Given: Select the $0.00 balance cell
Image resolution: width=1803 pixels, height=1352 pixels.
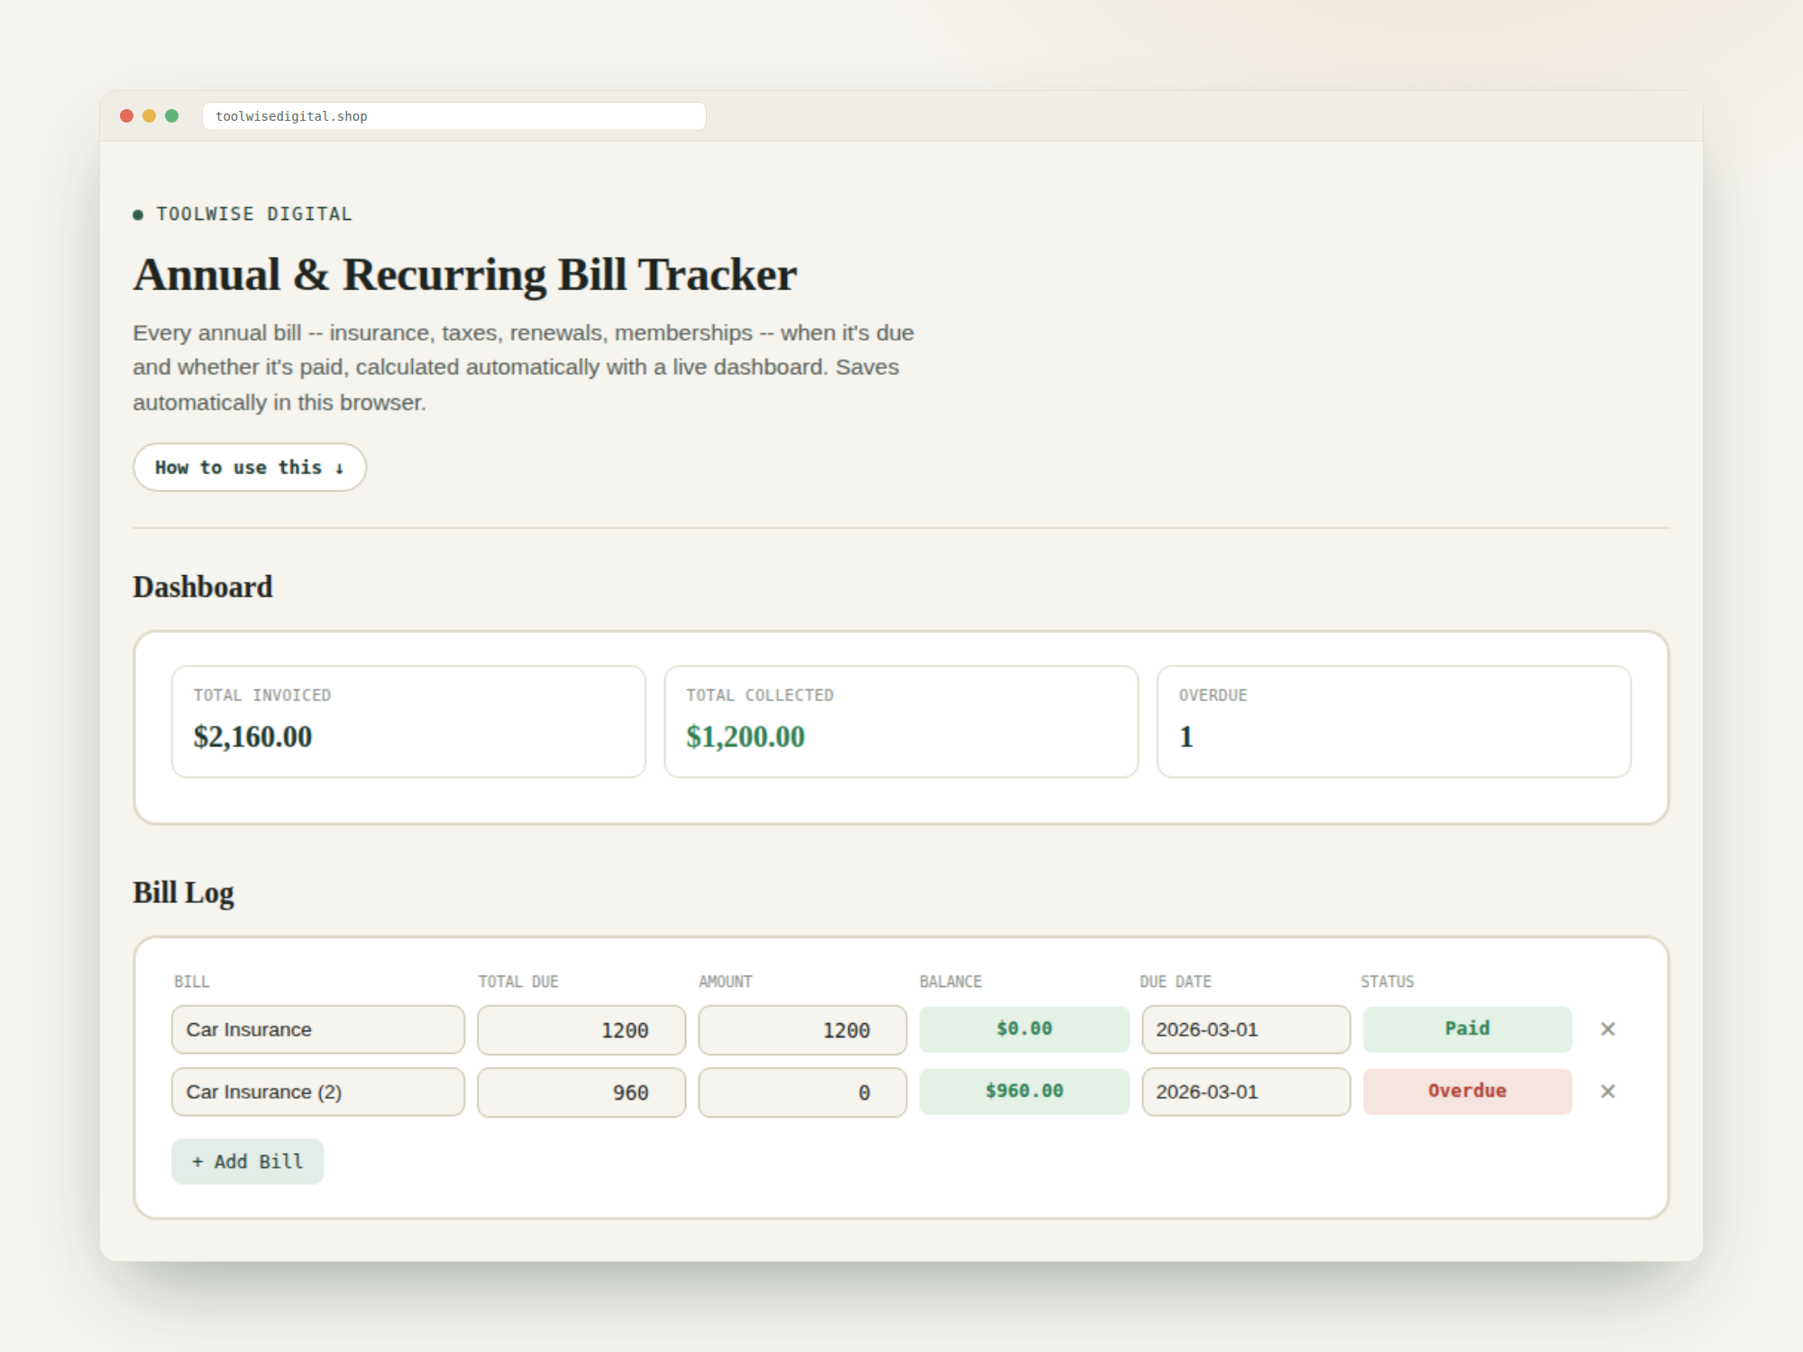Looking at the screenshot, I should point(1024,1028).
